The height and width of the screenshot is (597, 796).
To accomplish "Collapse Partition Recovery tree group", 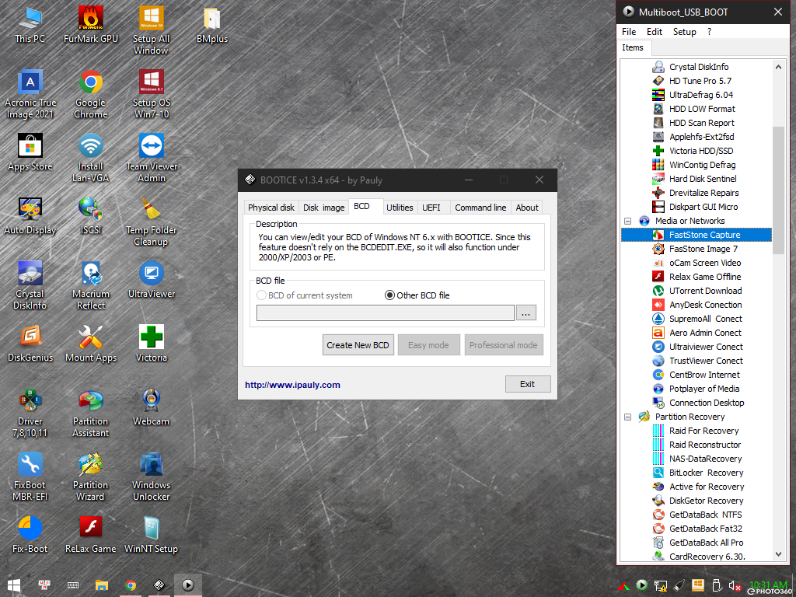I will click(x=627, y=417).
